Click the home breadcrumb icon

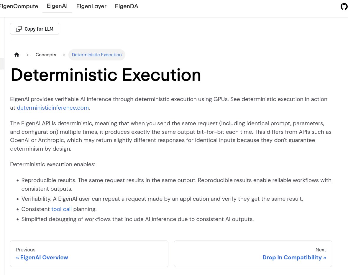(x=17, y=55)
